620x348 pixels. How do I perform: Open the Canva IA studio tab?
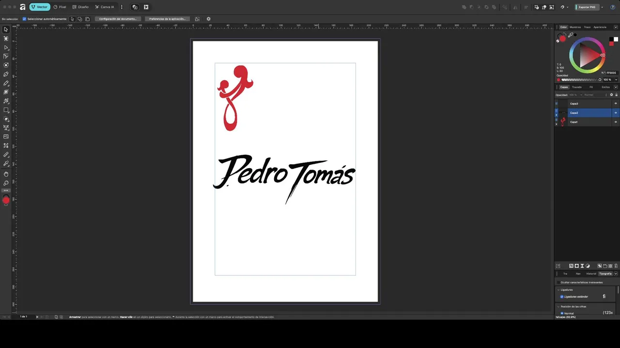point(105,7)
